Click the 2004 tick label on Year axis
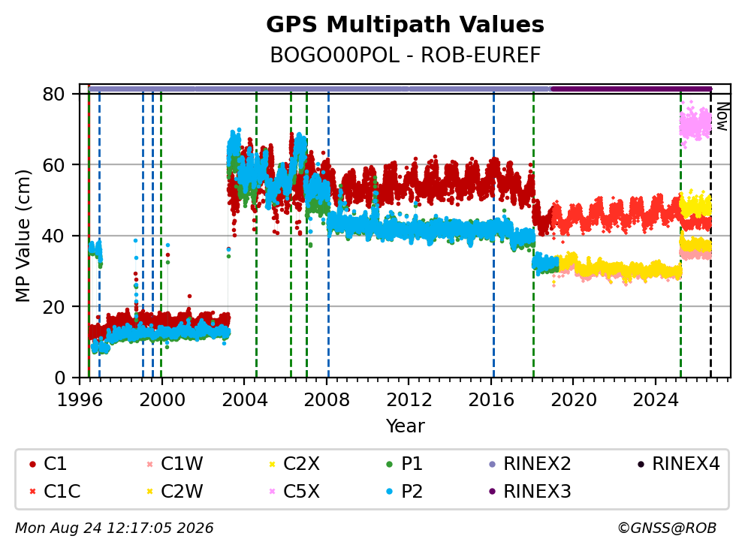The width and height of the screenshot is (745, 551). click(245, 400)
